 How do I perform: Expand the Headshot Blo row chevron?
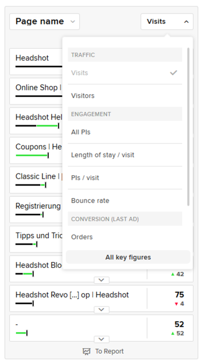102,280
